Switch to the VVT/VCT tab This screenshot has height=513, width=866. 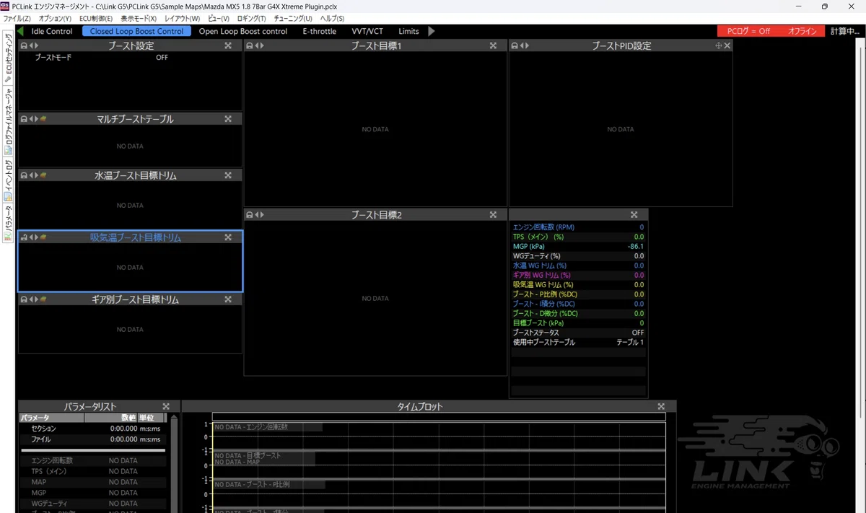(367, 32)
